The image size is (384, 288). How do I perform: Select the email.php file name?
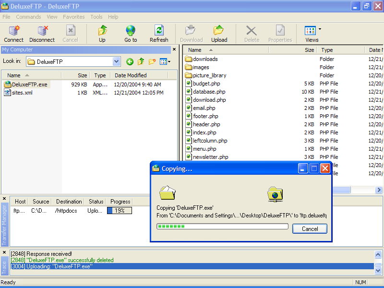[x=204, y=108]
